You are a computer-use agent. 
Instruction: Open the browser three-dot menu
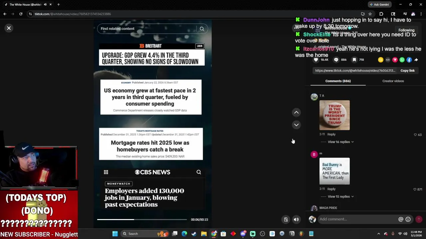coord(421,14)
